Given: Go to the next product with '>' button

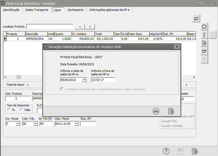Looking at the screenshot, I should coord(90,27).
